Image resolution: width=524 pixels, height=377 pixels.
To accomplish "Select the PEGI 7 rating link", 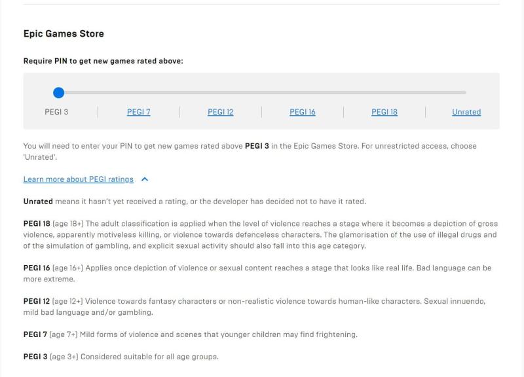I will 139,112.
